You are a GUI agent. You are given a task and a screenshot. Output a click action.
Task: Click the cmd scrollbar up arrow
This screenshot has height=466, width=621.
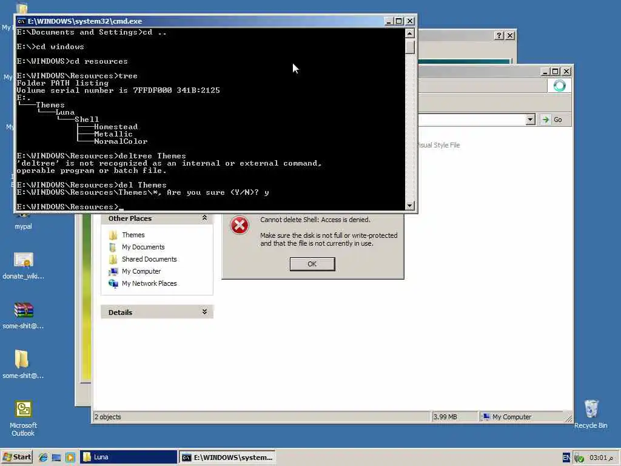tap(410, 33)
